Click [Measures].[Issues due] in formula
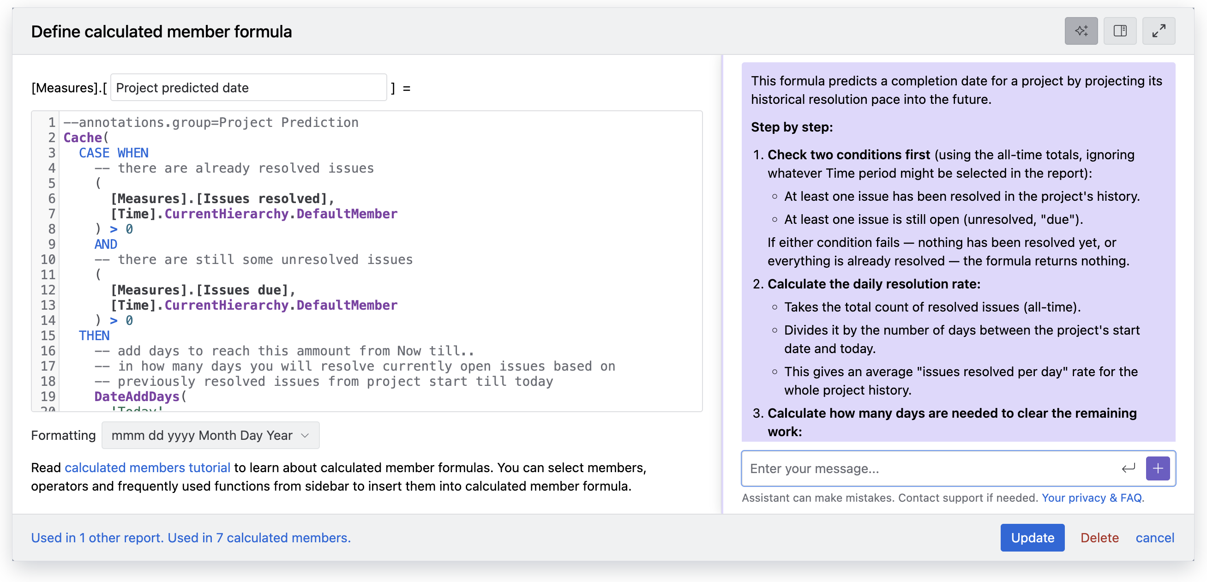Viewport: 1207px width, 582px height. (199, 290)
